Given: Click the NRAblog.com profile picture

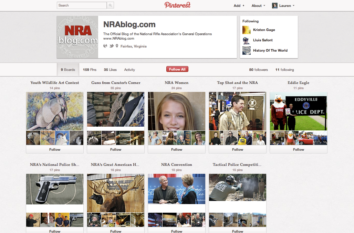Looking at the screenshot, I should pyautogui.click(x=77, y=37).
